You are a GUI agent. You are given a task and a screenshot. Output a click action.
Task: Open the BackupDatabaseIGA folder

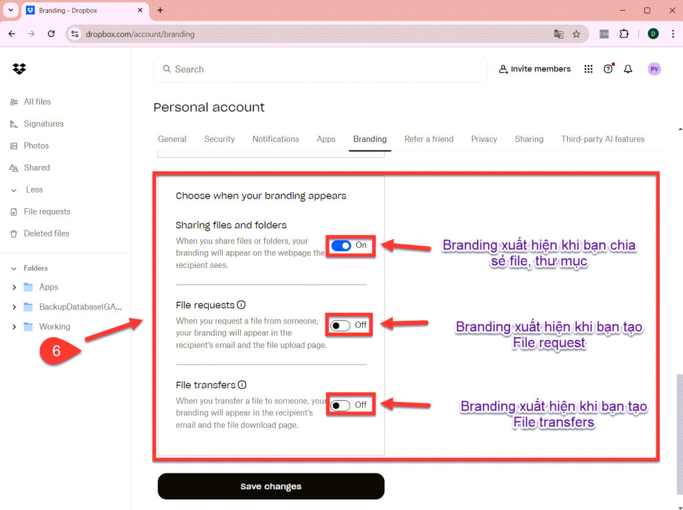80,307
